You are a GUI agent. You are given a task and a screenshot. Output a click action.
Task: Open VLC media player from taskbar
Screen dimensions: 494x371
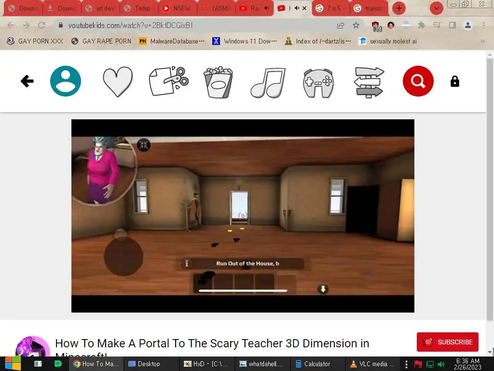[373, 364]
